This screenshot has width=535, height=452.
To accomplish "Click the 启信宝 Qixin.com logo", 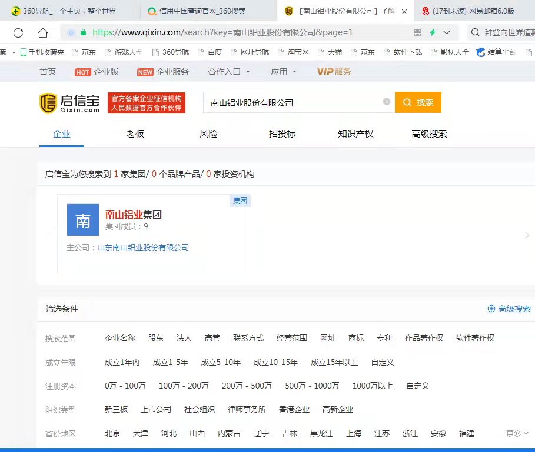I will click(69, 103).
